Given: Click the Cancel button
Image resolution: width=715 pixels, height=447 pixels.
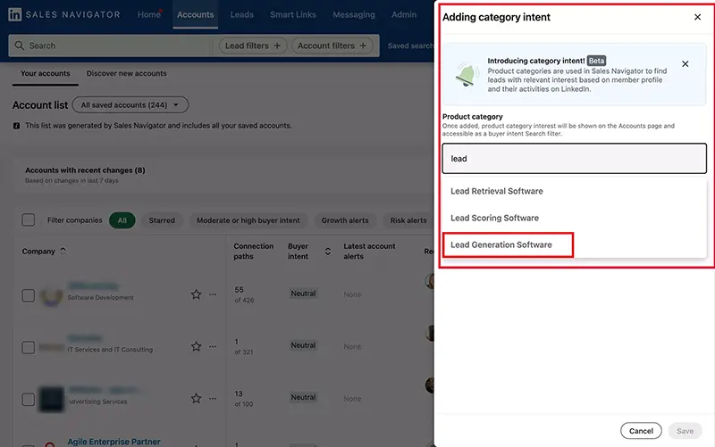Looking at the screenshot, I should 641,431.
